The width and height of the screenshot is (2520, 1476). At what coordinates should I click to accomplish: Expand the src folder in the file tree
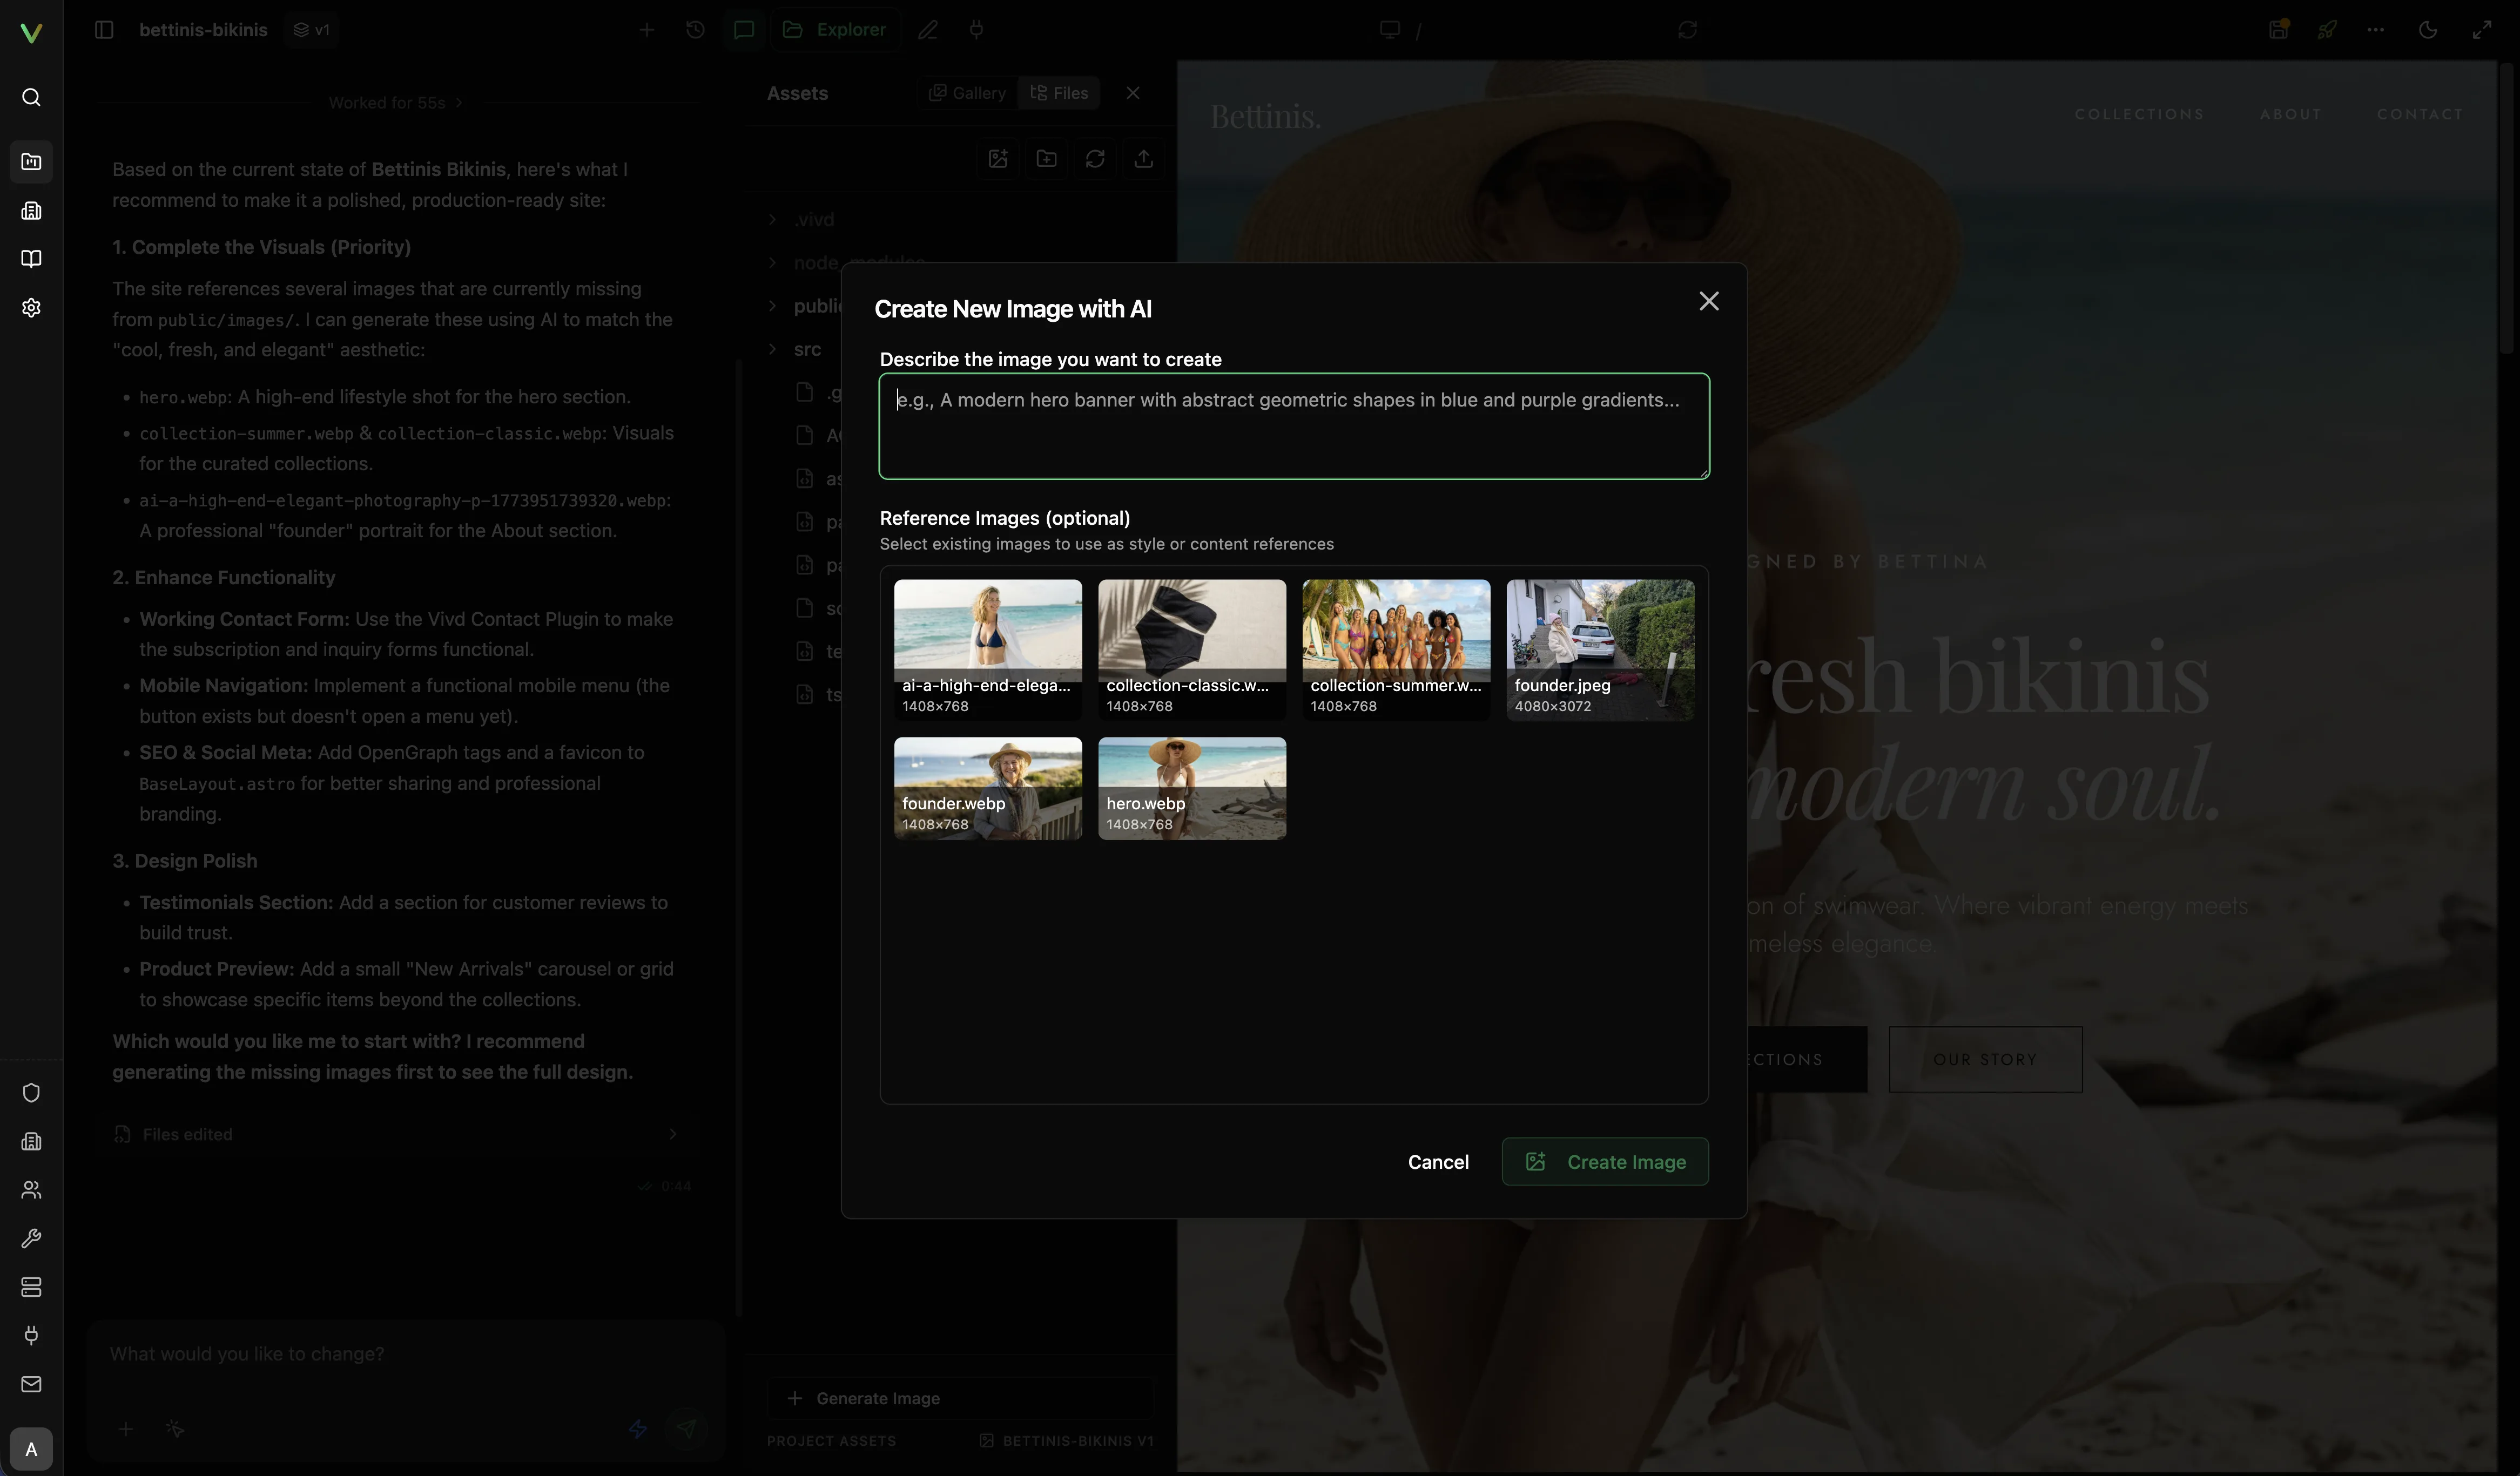772,349
